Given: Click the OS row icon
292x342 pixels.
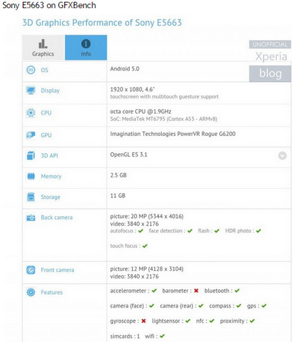Looking at the screenshot, I should coord(31,70).
